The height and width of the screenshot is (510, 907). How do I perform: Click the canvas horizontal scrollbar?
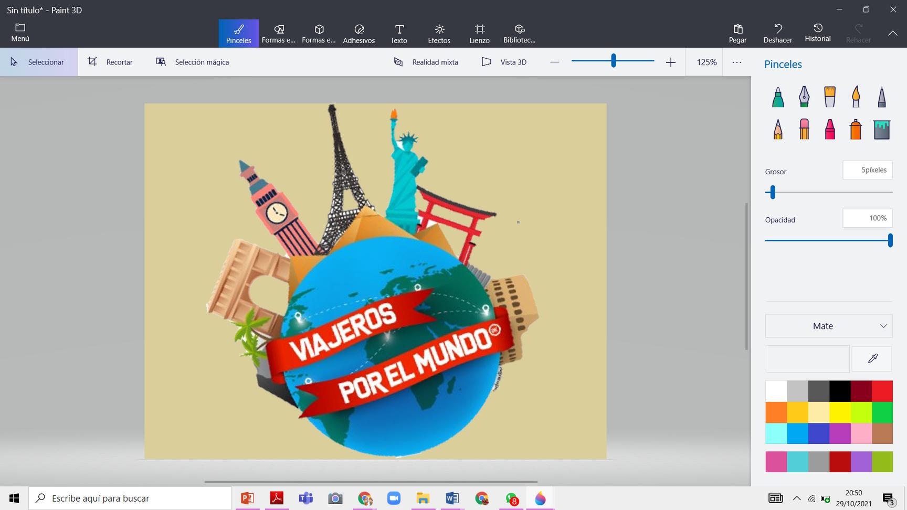click(371, 481)
